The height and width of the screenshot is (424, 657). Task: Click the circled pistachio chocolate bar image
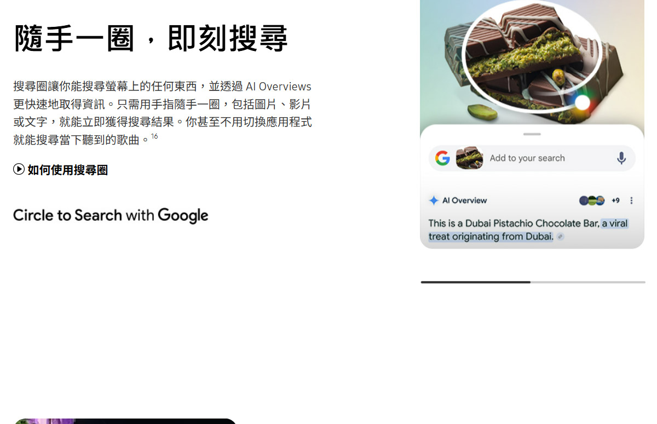pyautogui.click(x=531, y=55)
